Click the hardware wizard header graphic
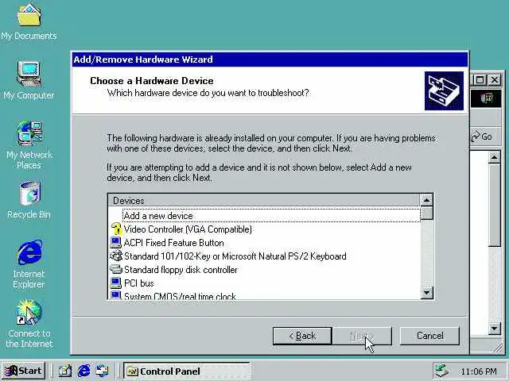 point(444,90)
